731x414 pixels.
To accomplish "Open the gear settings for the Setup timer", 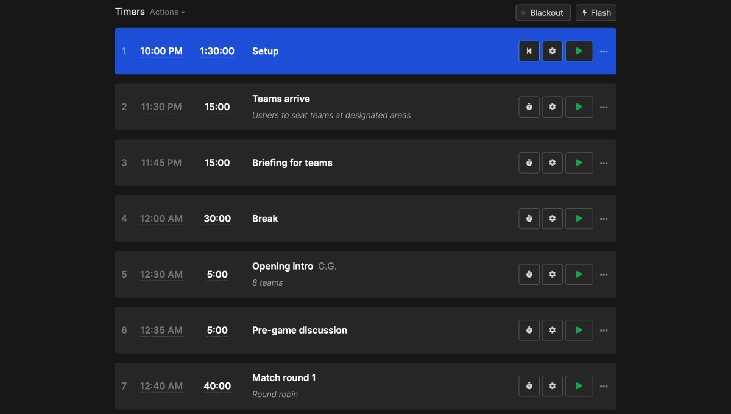I will 553,51.
